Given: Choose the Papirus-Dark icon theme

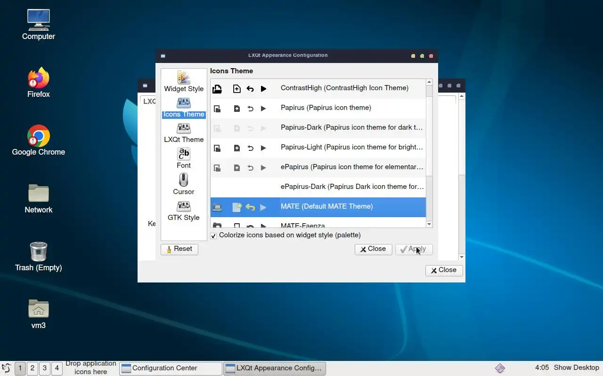Looking at the screenshot, I should click(x=318, y=128).
